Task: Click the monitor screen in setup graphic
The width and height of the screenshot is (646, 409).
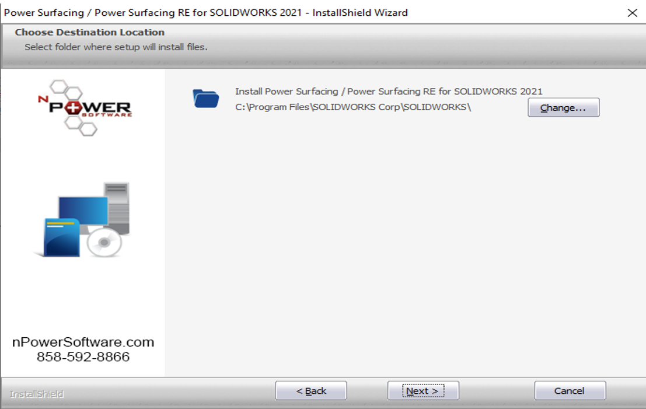Action: 83,211
